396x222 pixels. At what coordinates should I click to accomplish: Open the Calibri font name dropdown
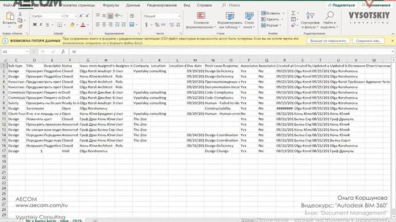click(x=62, y=16)
